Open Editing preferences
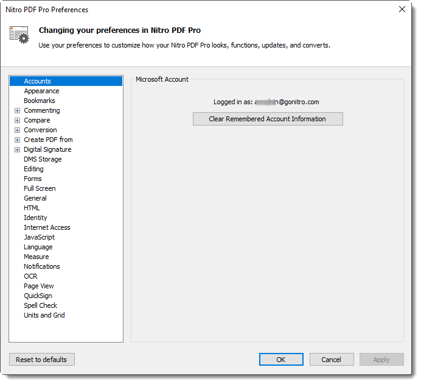The height and width of the screenshot is (384, 421). tap(33, 169)
